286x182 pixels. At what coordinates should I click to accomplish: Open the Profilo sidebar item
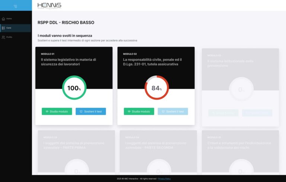point(16,37)
